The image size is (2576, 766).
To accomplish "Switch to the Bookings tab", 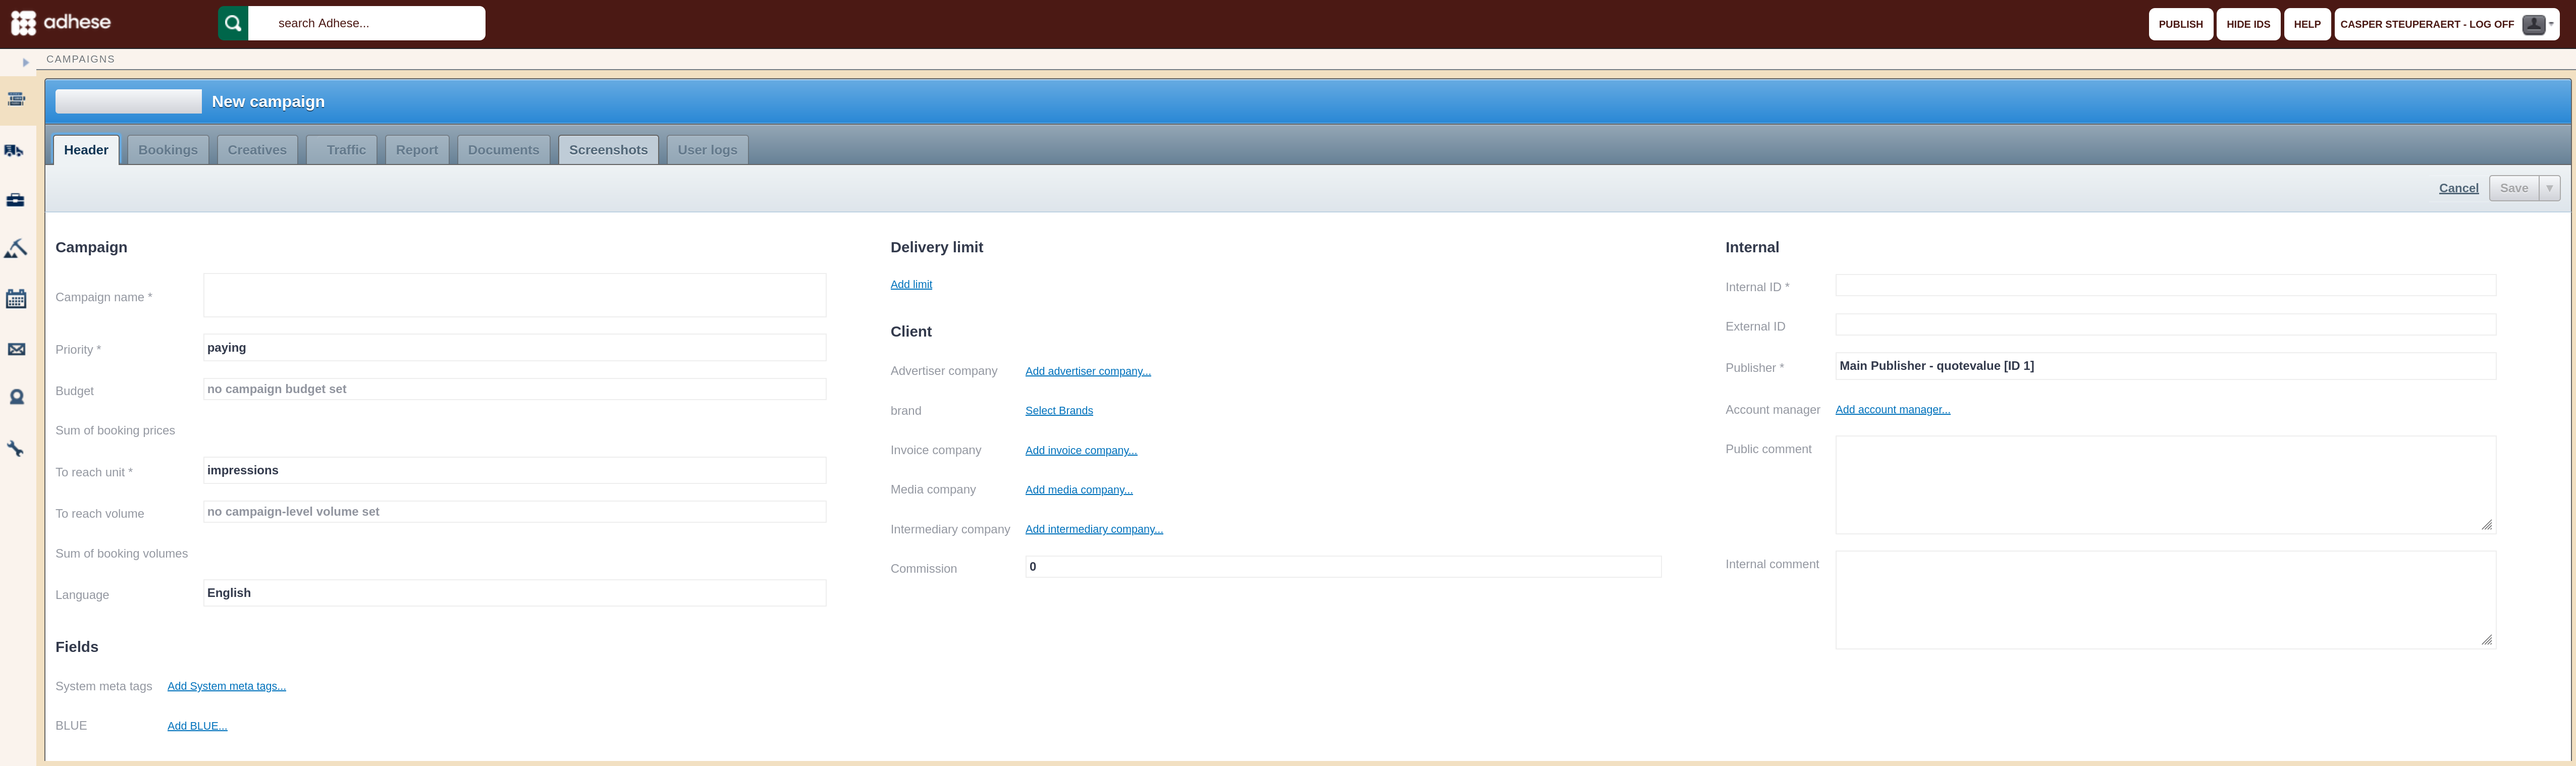I will pos(168,150).
